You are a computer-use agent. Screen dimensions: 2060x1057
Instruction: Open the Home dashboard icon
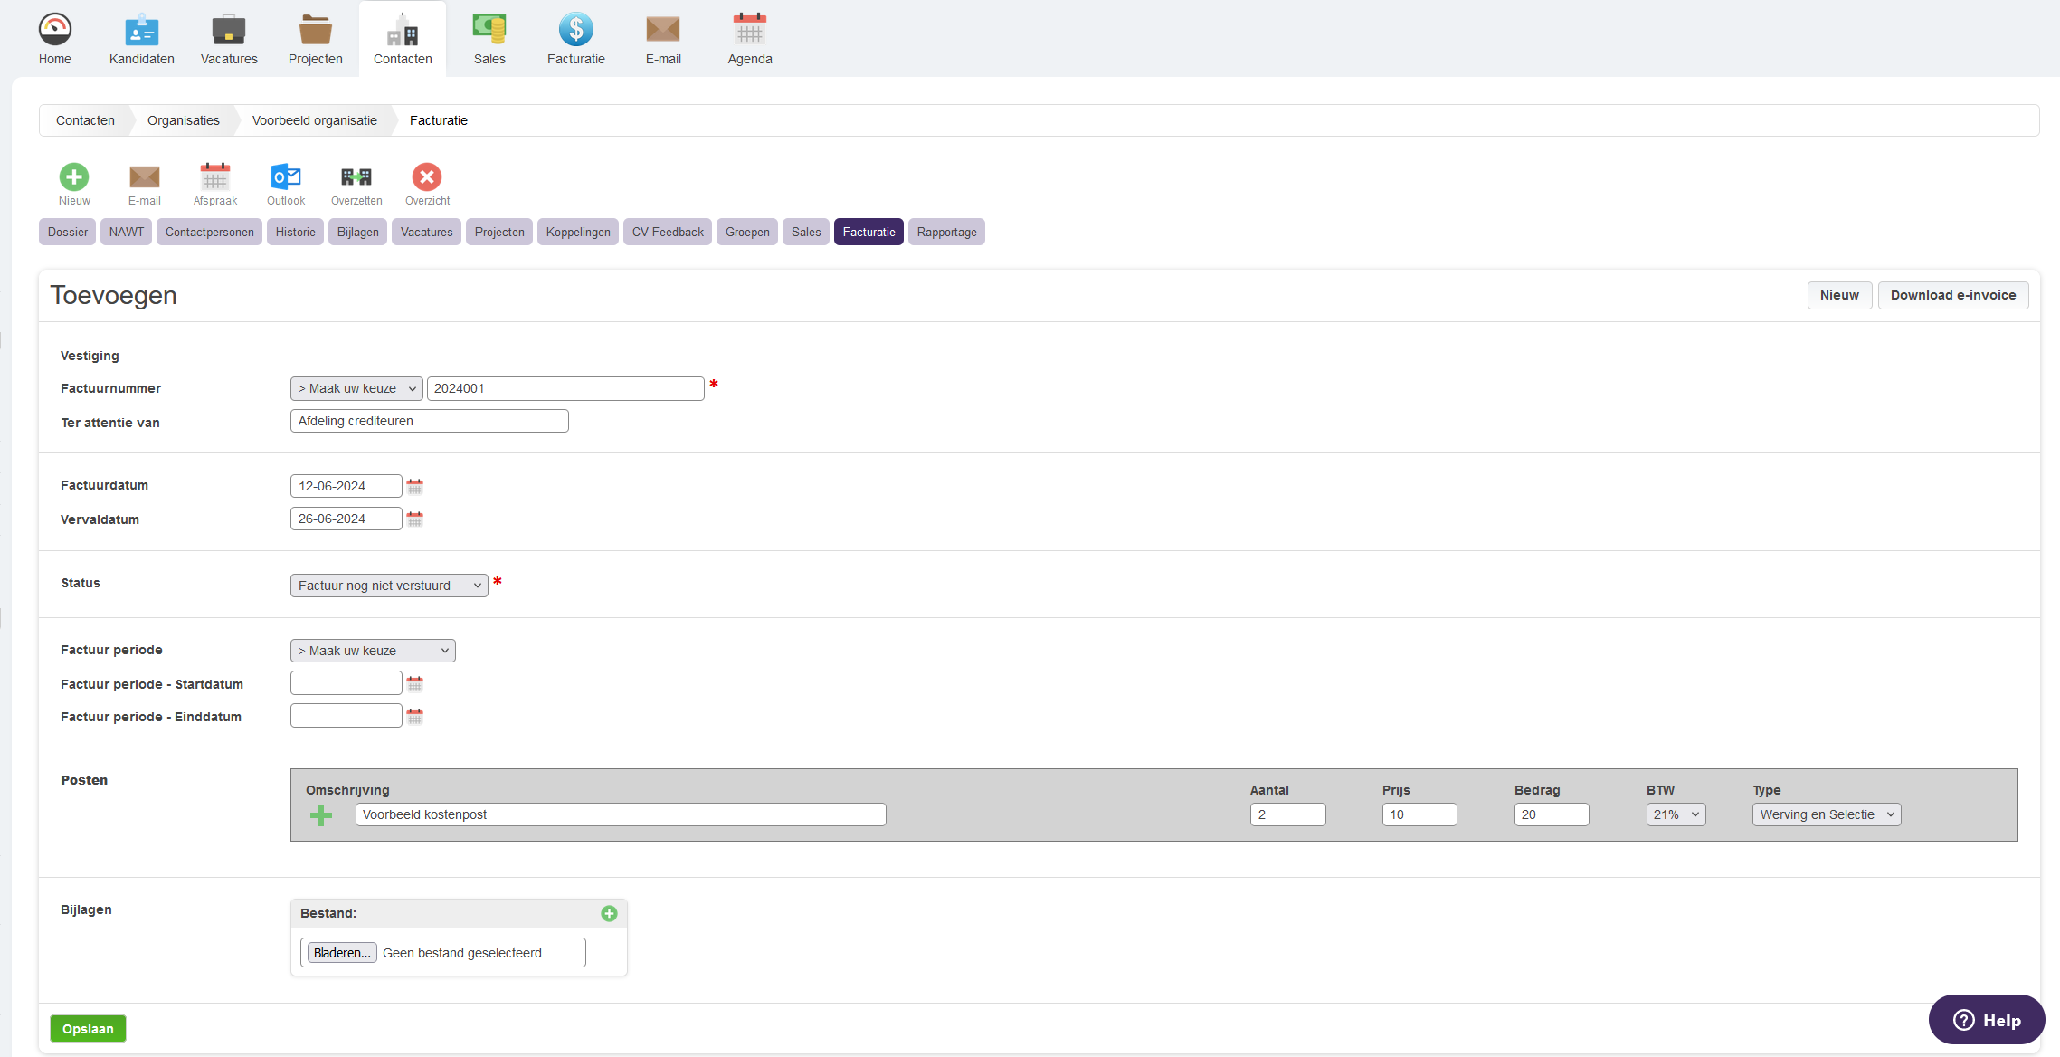pos(55,30)
